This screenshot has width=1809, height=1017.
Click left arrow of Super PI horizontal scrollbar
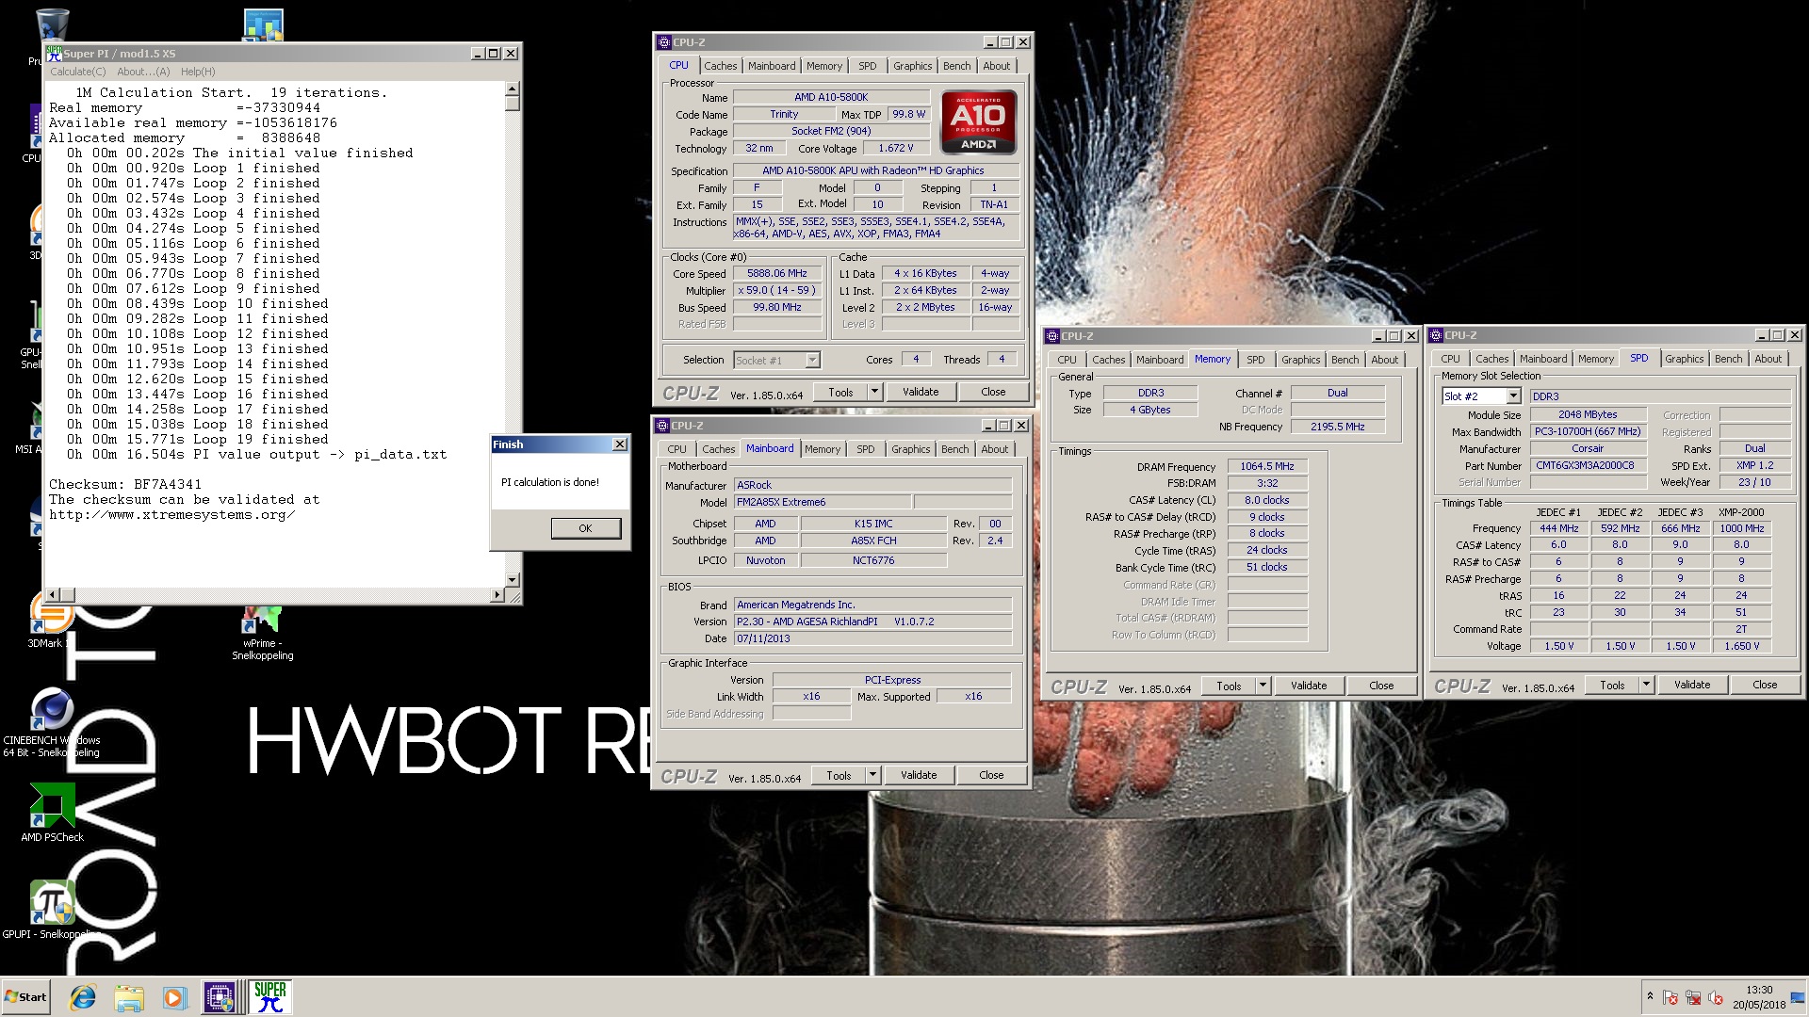[x=53, y=594]
